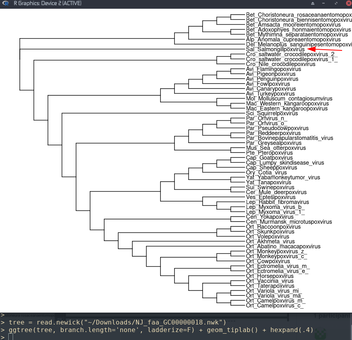Image resolution: width=352 pixels, height=340 pixels.
Task: Open the window menu via the eye icon
Action: point(5,3)
